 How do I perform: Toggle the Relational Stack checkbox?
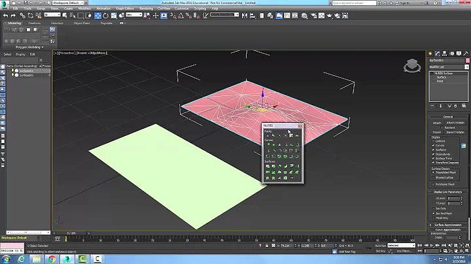[434, 184]
